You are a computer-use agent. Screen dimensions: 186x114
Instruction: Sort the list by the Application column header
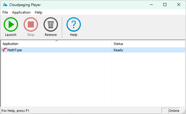point(56,44)
